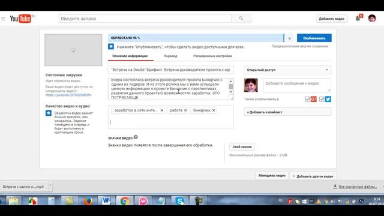Open the + Добавить в плейлист selector
Screen dimensions: 384x216
pos(287,112)
